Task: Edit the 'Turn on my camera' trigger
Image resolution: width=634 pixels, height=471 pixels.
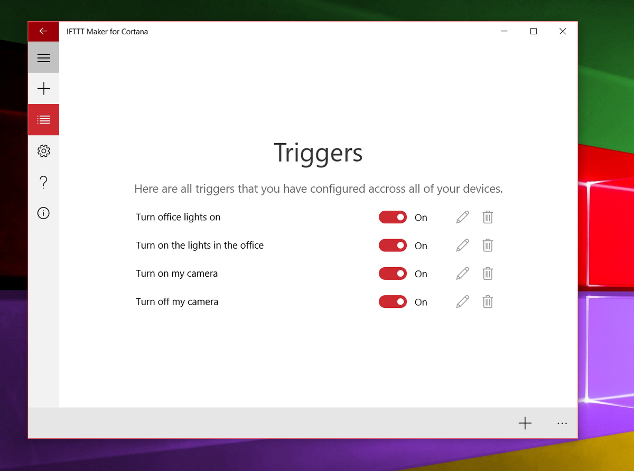Action: 462,273
